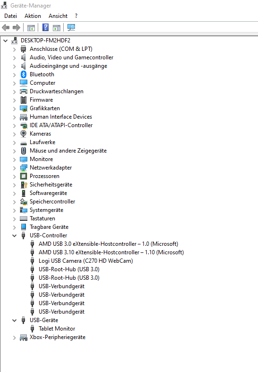This screenshot has width=258, height=372.
Task: Expand the Kameras category
Action: click(15, 134)
